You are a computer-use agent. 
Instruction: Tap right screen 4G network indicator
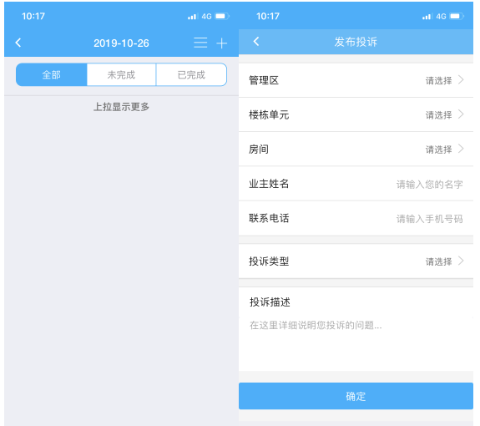pos(441,17)
